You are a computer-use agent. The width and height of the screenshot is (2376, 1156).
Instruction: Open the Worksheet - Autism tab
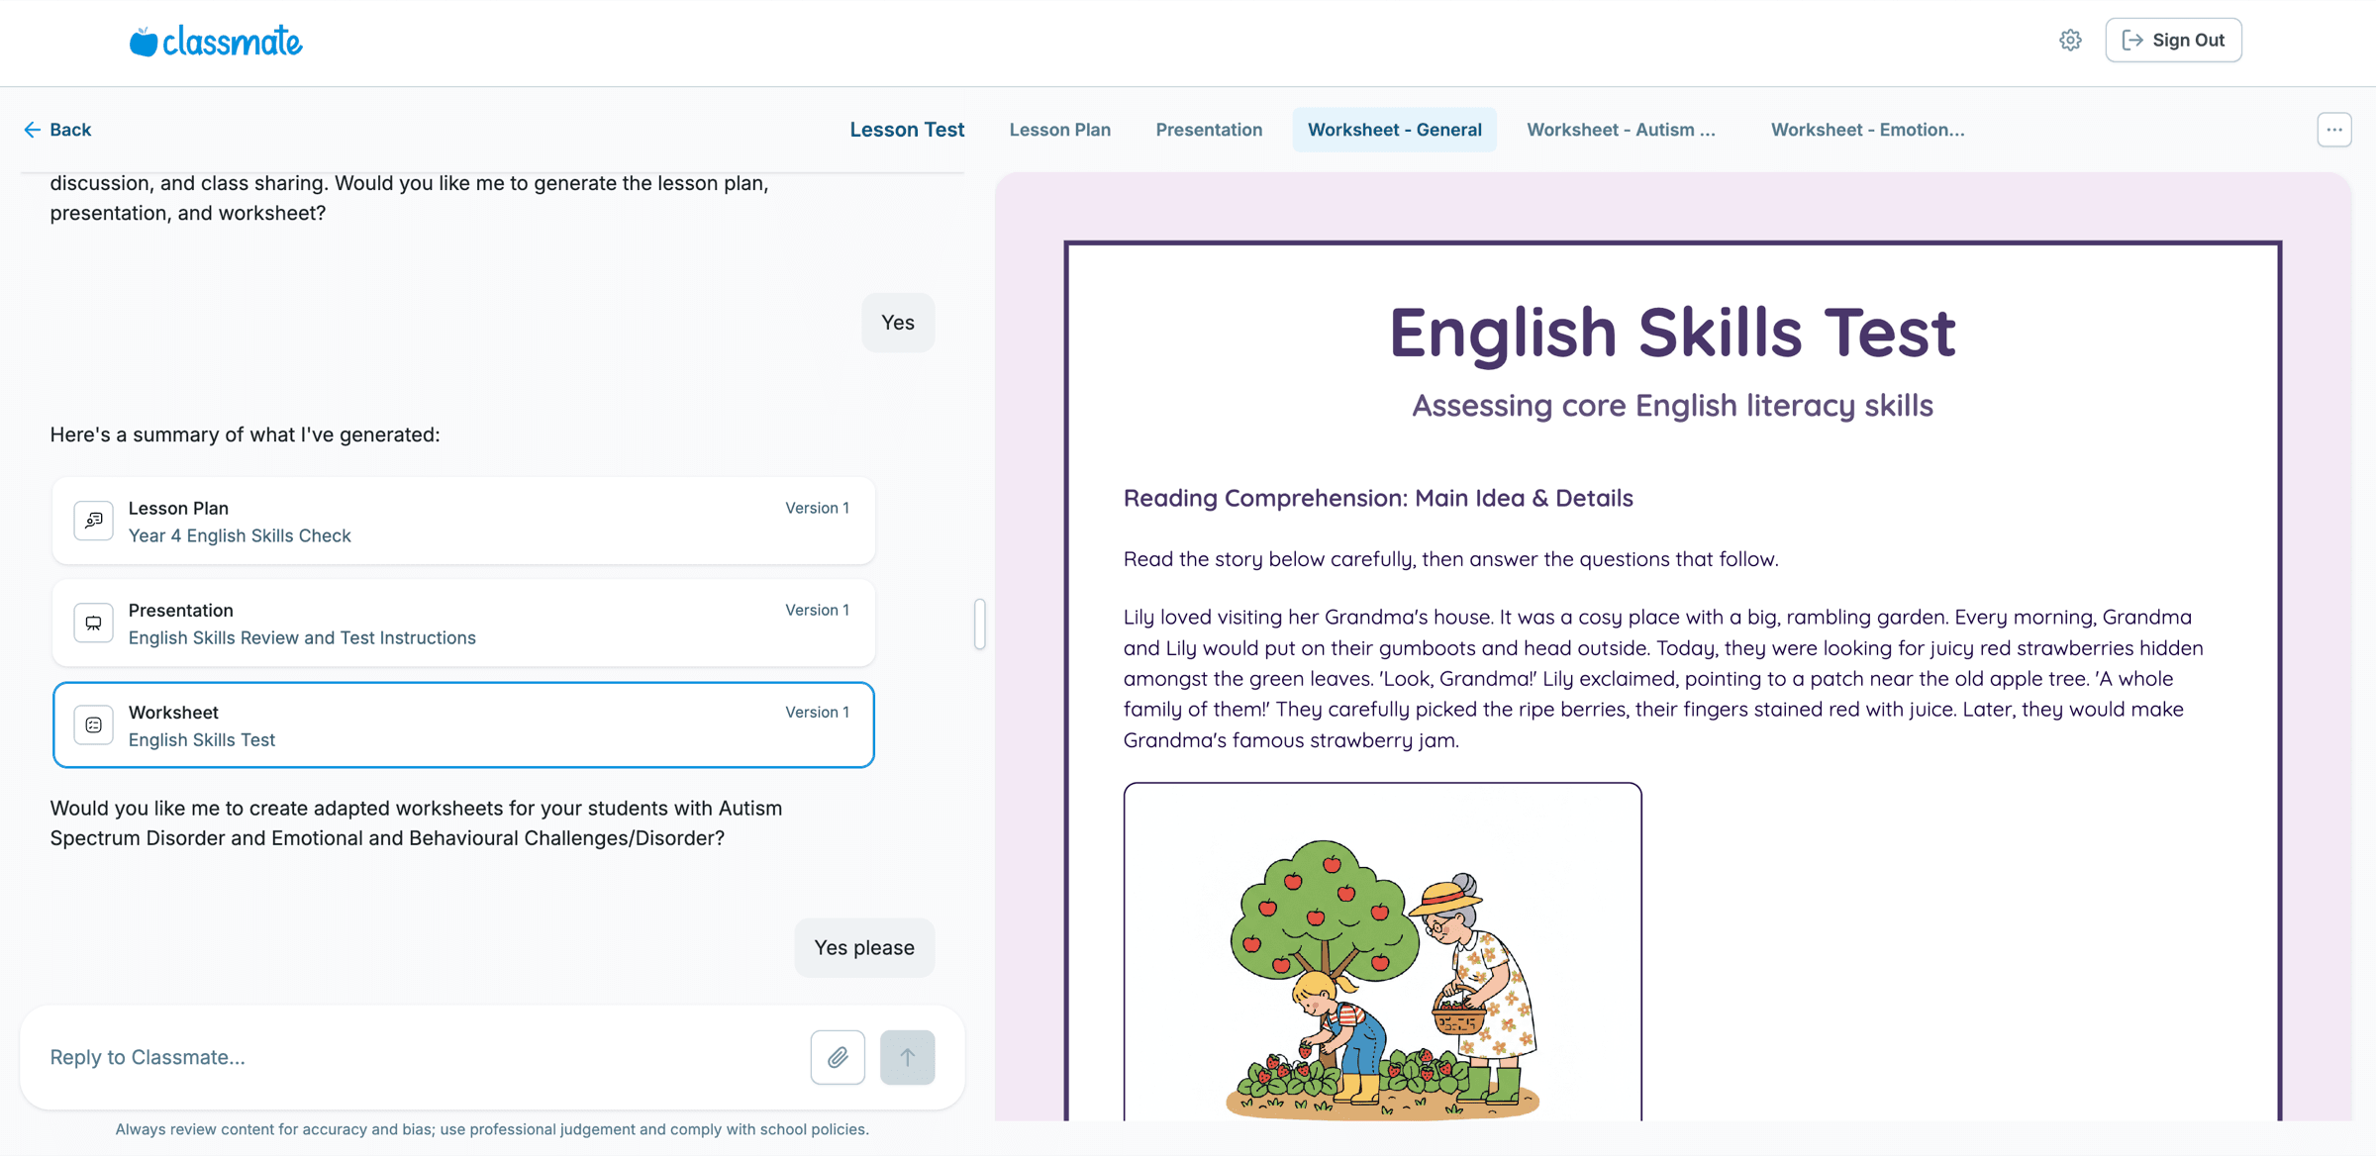tap(1621, 130)
